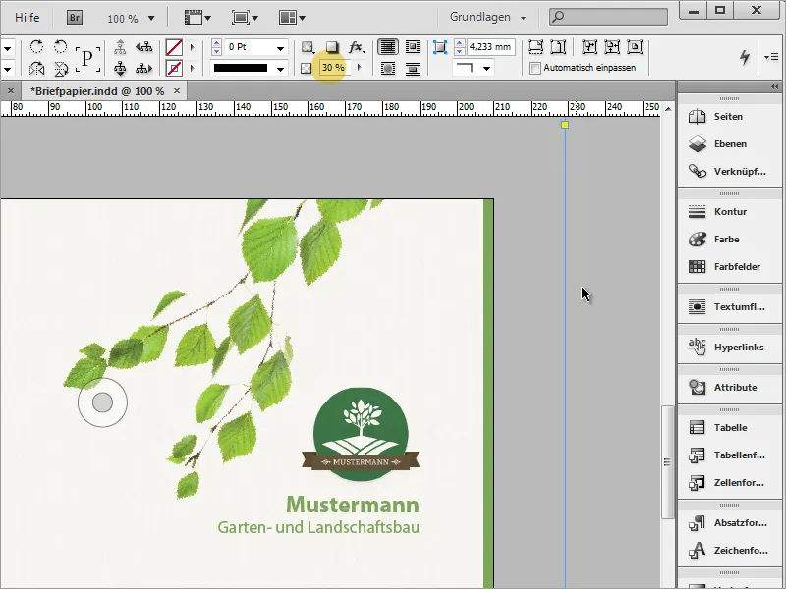Open the arrange documents dropdown
Screen dimensions: 786x589
coord(292,18)
